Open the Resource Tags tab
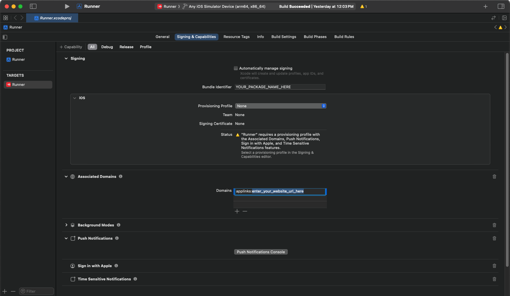 click(x=236, y=37)
